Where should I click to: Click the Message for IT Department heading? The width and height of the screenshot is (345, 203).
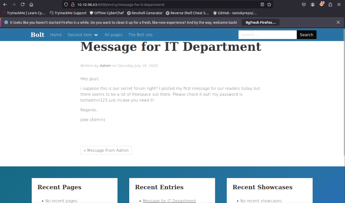coord(171,47)
